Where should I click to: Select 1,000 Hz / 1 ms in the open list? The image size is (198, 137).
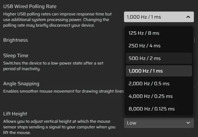[159, 71]
